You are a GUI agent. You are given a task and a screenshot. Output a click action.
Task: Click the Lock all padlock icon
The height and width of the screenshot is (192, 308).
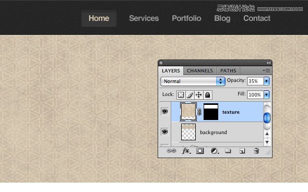click(207, 95)
